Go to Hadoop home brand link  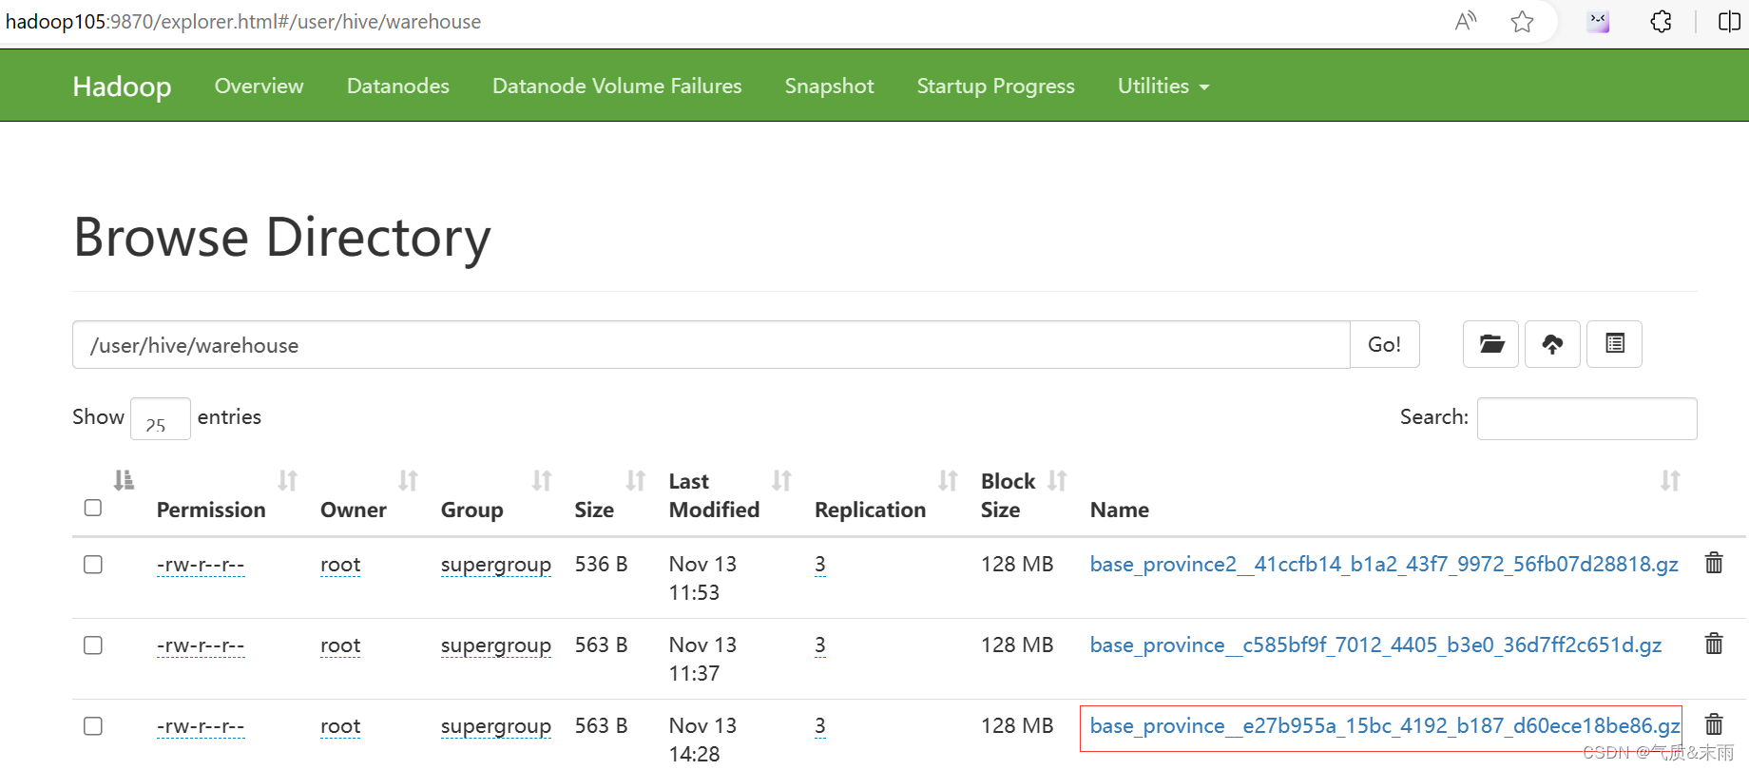122,86
